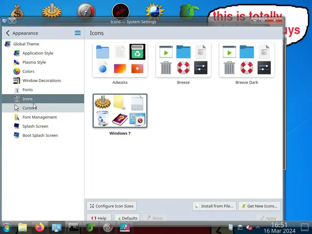
Task: Select the Windows 7 icon theme
Action: click(120, 111)
